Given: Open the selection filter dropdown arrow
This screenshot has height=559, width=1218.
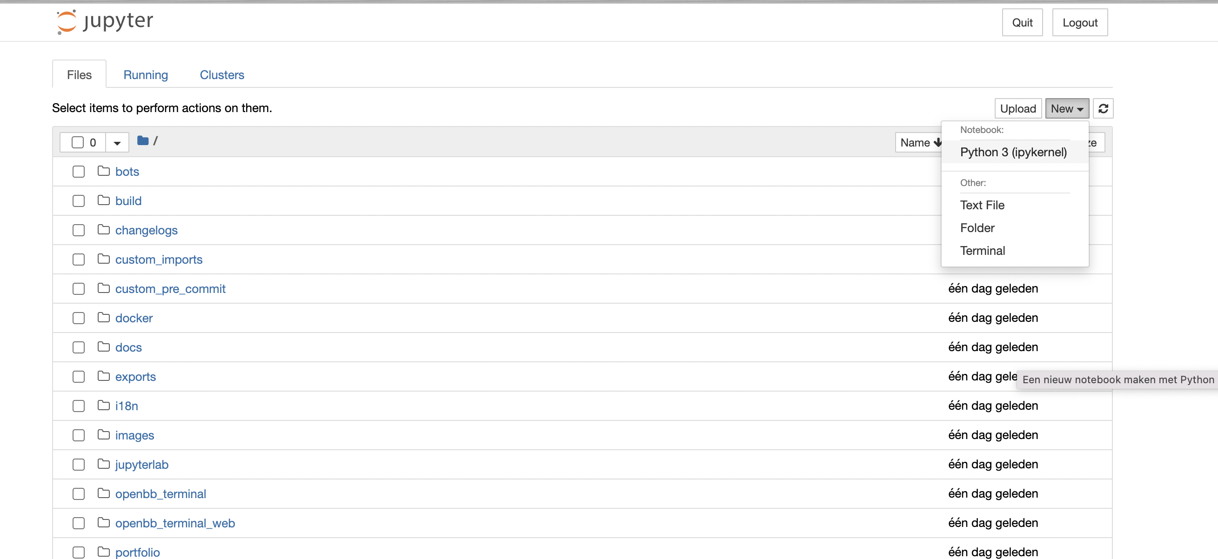Looking at the screenshot, I should (116, 142).
